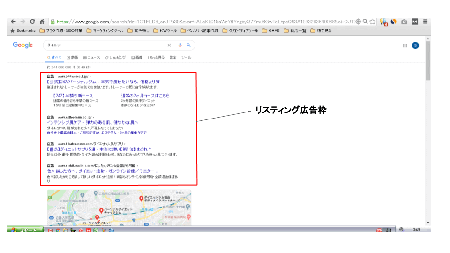
Task: Expand the ad options arrow next to www.247workout.jp
Action: (90, 76)
